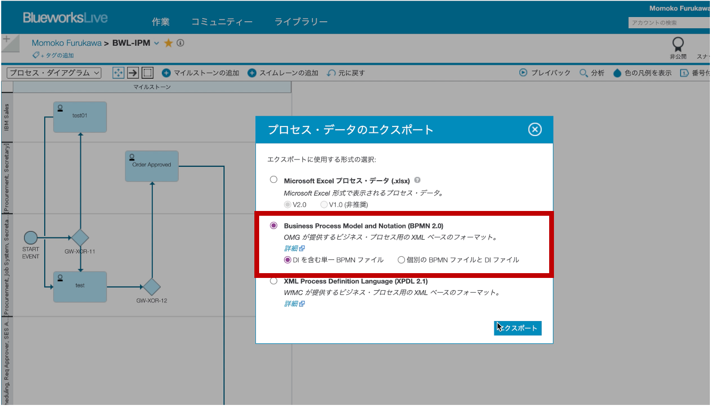Image resolution: width=712 pixels, height=406 pixels.
Task: Select XML Process Definition Language (XPDL 2.1)
Action: (x=274, y=281)
